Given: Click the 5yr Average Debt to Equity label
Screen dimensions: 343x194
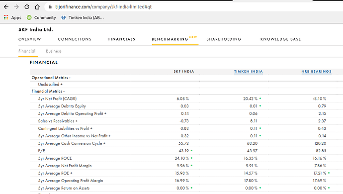Looking at the screenshot, I should 62,106.
